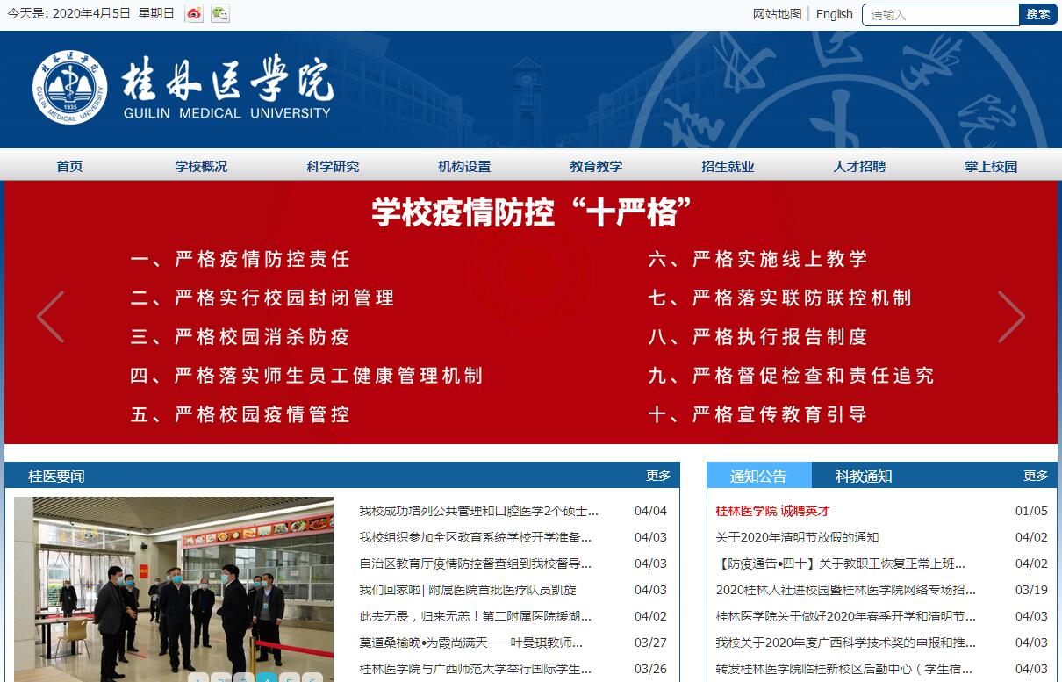
Task: Click 更多 in 桂医要闻 section
Action: tap(658, 476)
